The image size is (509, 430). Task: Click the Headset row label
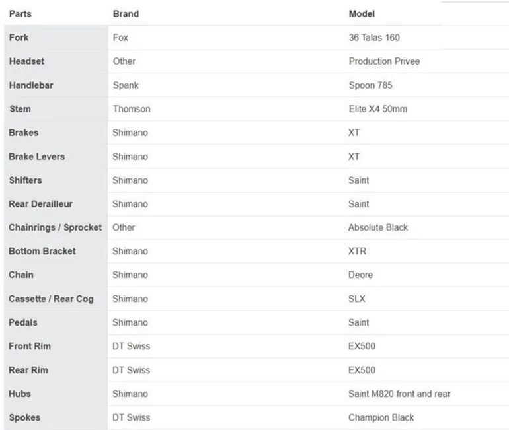tap(26, 61)
